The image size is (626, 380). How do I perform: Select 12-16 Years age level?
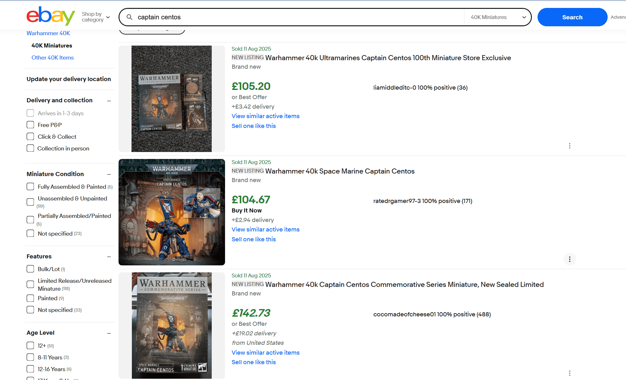point(30,369)
